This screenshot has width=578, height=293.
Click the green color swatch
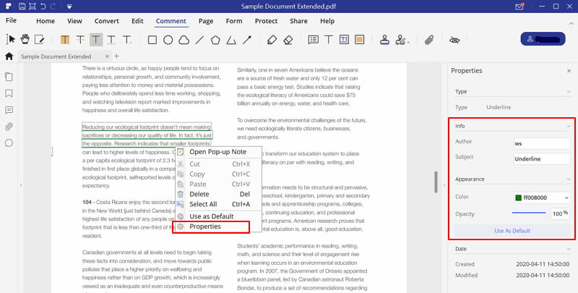pyautogui.click(x=518, y=198)
